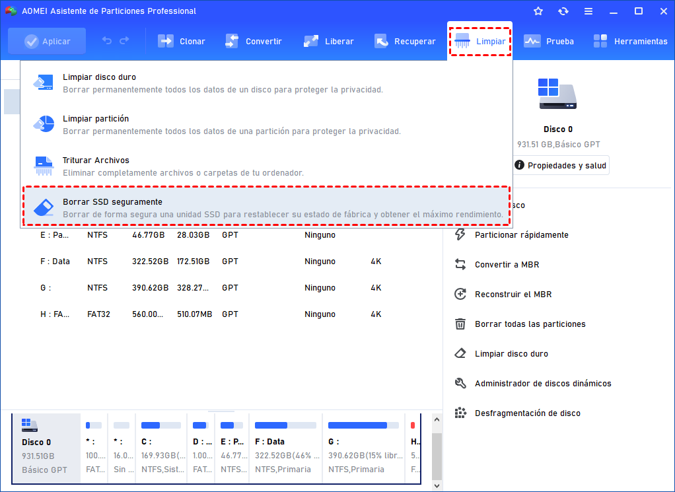The height and width of the screenshot is (492, 675).
Task: Choose Limpiar partición from the dropdown
Action: pos(96,119)
